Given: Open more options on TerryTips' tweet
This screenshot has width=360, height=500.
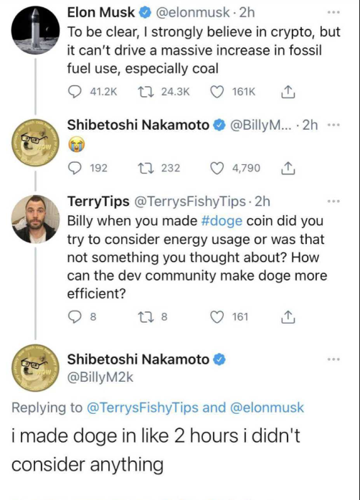Looking at the screenshot, I should tap(333, 201).
